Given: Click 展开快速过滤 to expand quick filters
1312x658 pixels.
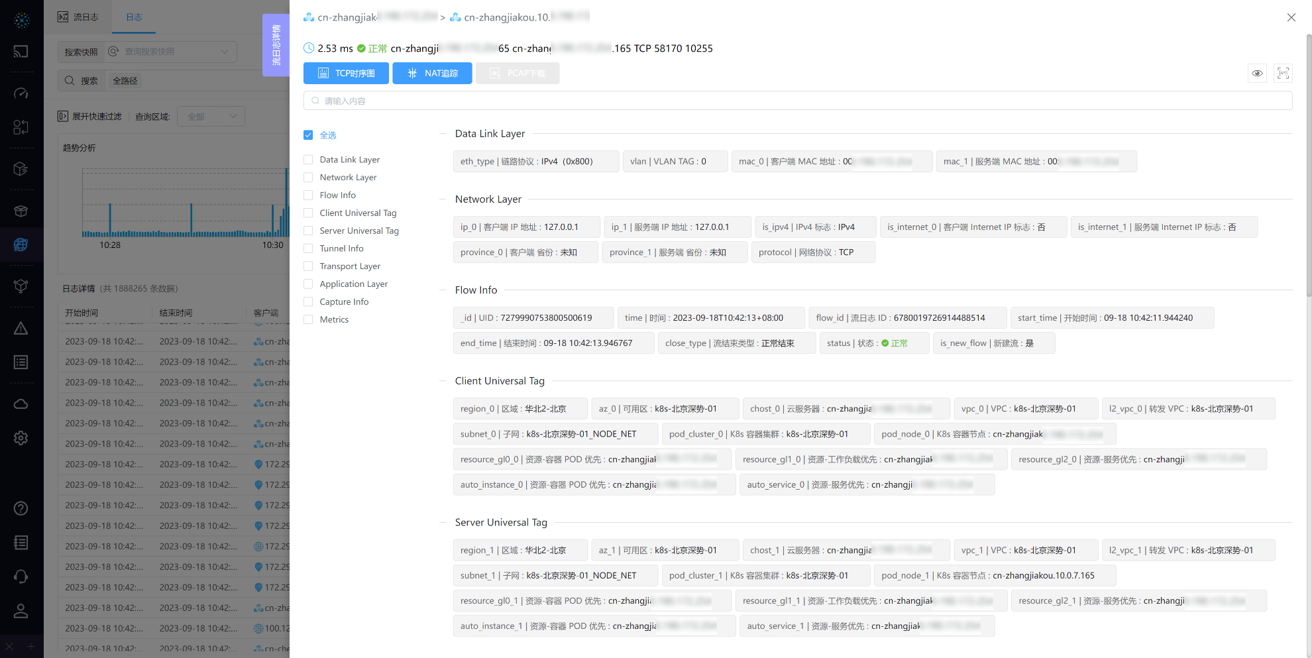Looking at the screenshot, I should [x=90, y=117].
